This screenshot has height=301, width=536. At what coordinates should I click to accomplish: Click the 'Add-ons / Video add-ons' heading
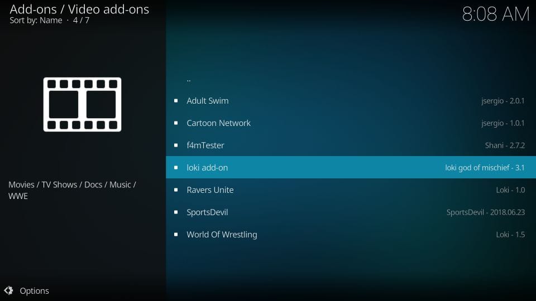(79, 9)
